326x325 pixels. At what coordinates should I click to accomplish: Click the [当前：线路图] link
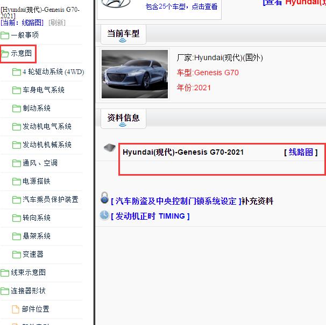22,23
